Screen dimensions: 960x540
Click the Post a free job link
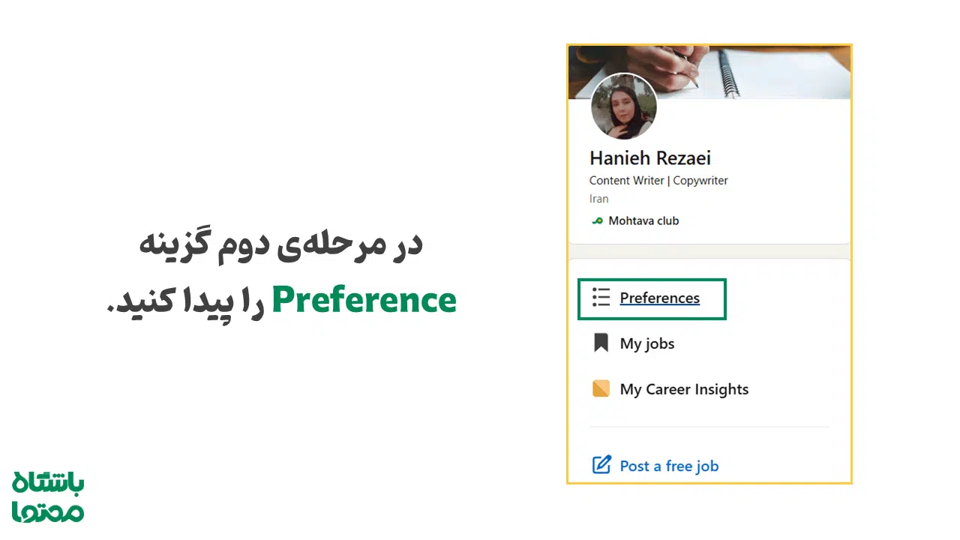669,465
